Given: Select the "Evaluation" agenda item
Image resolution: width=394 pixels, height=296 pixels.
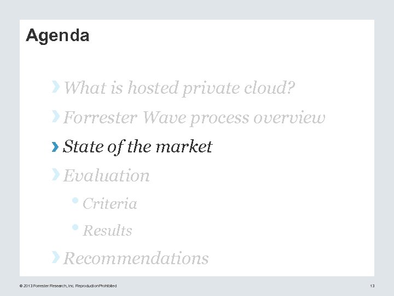Looking at the screenshot, I should coord(107,175).
